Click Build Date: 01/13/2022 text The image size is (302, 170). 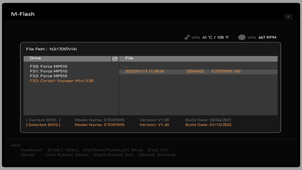tap(208, 125)
